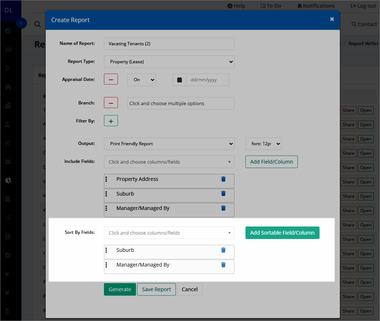
Task: Delete Suburb from Include Fields list
Action: pos(223,194)
